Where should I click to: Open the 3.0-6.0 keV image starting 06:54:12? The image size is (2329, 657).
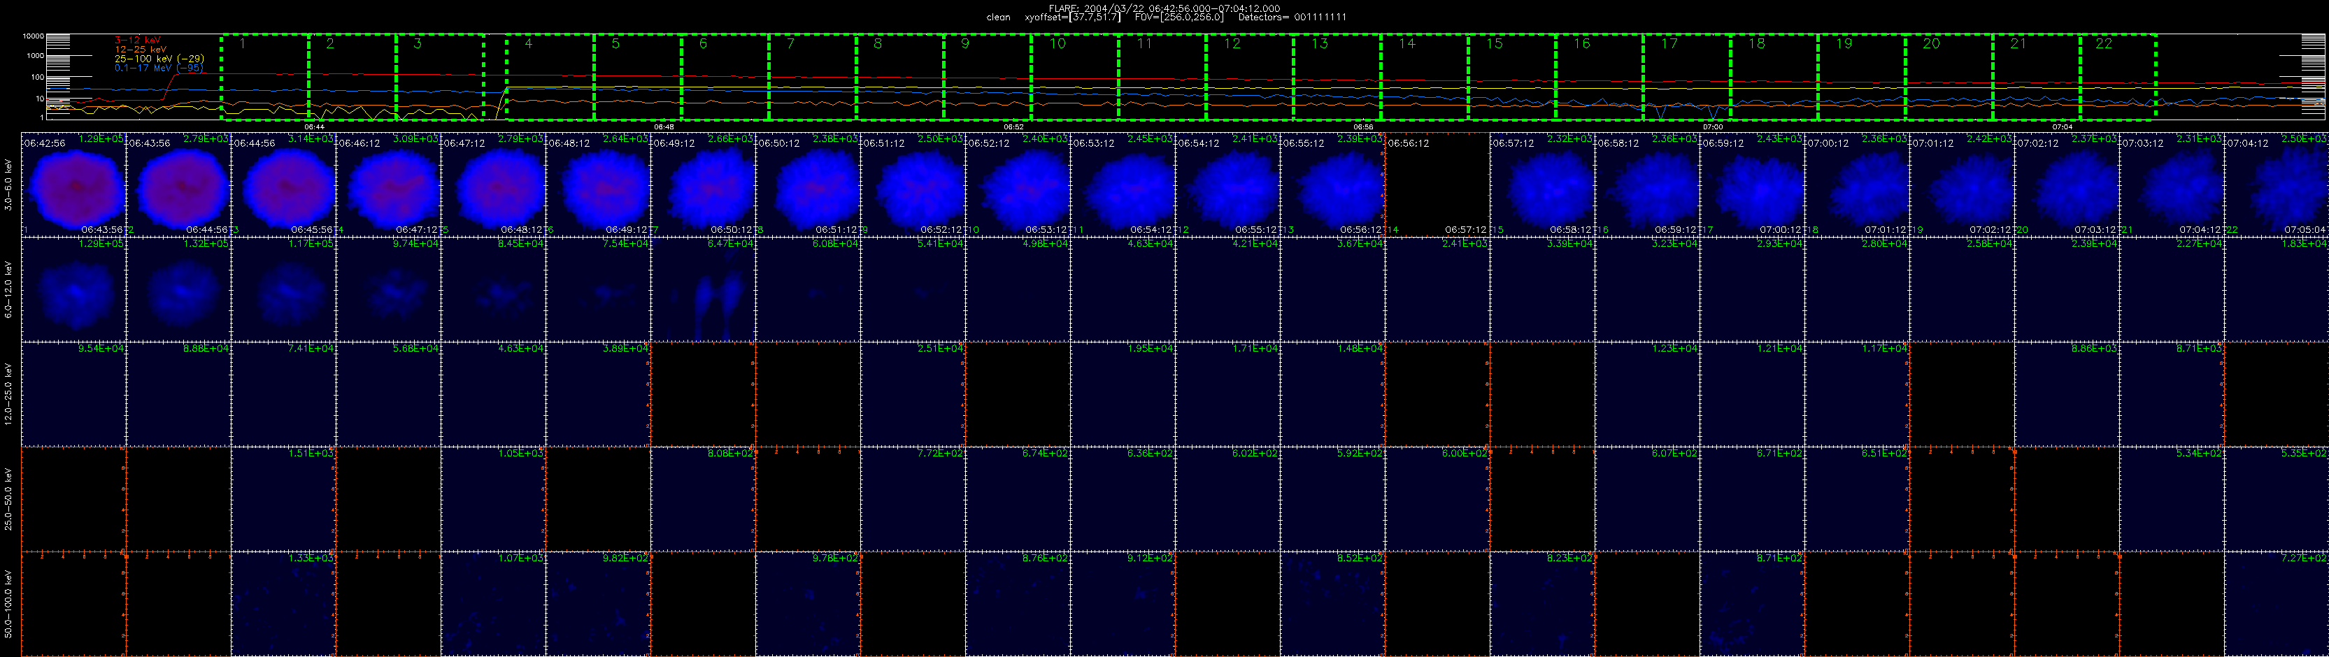pyautogui.click(x=1227, y=185)
